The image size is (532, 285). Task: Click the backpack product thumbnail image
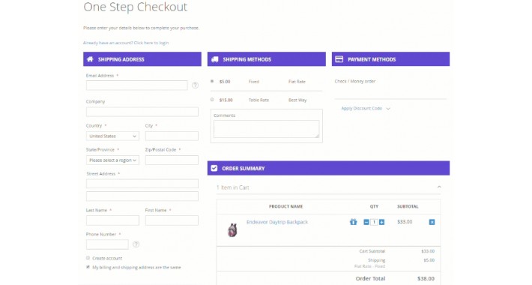point(232,230)
